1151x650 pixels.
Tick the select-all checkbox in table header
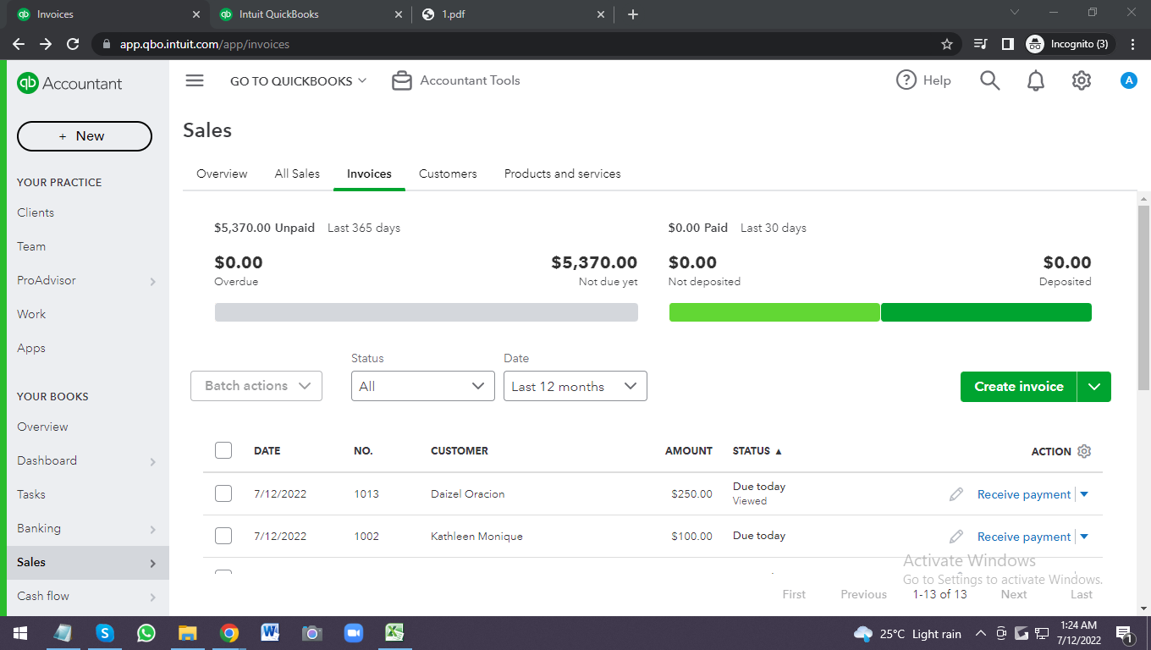coord(223,450)
